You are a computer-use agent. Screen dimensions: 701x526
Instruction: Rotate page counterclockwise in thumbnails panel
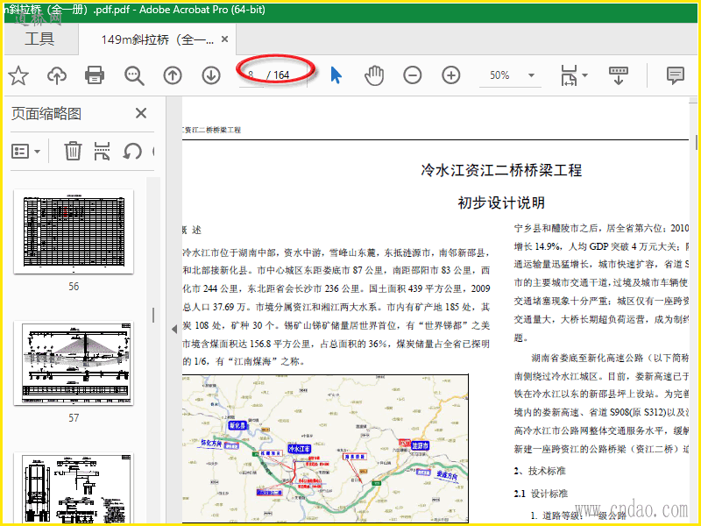pyautogui.click(x=132, y=152)
